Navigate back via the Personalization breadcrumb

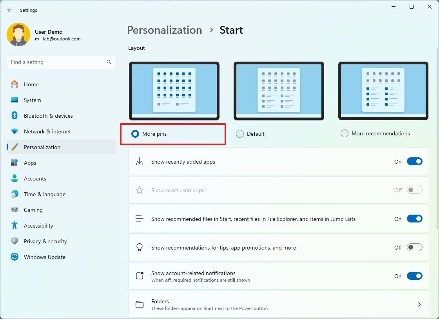coord(164,30)
